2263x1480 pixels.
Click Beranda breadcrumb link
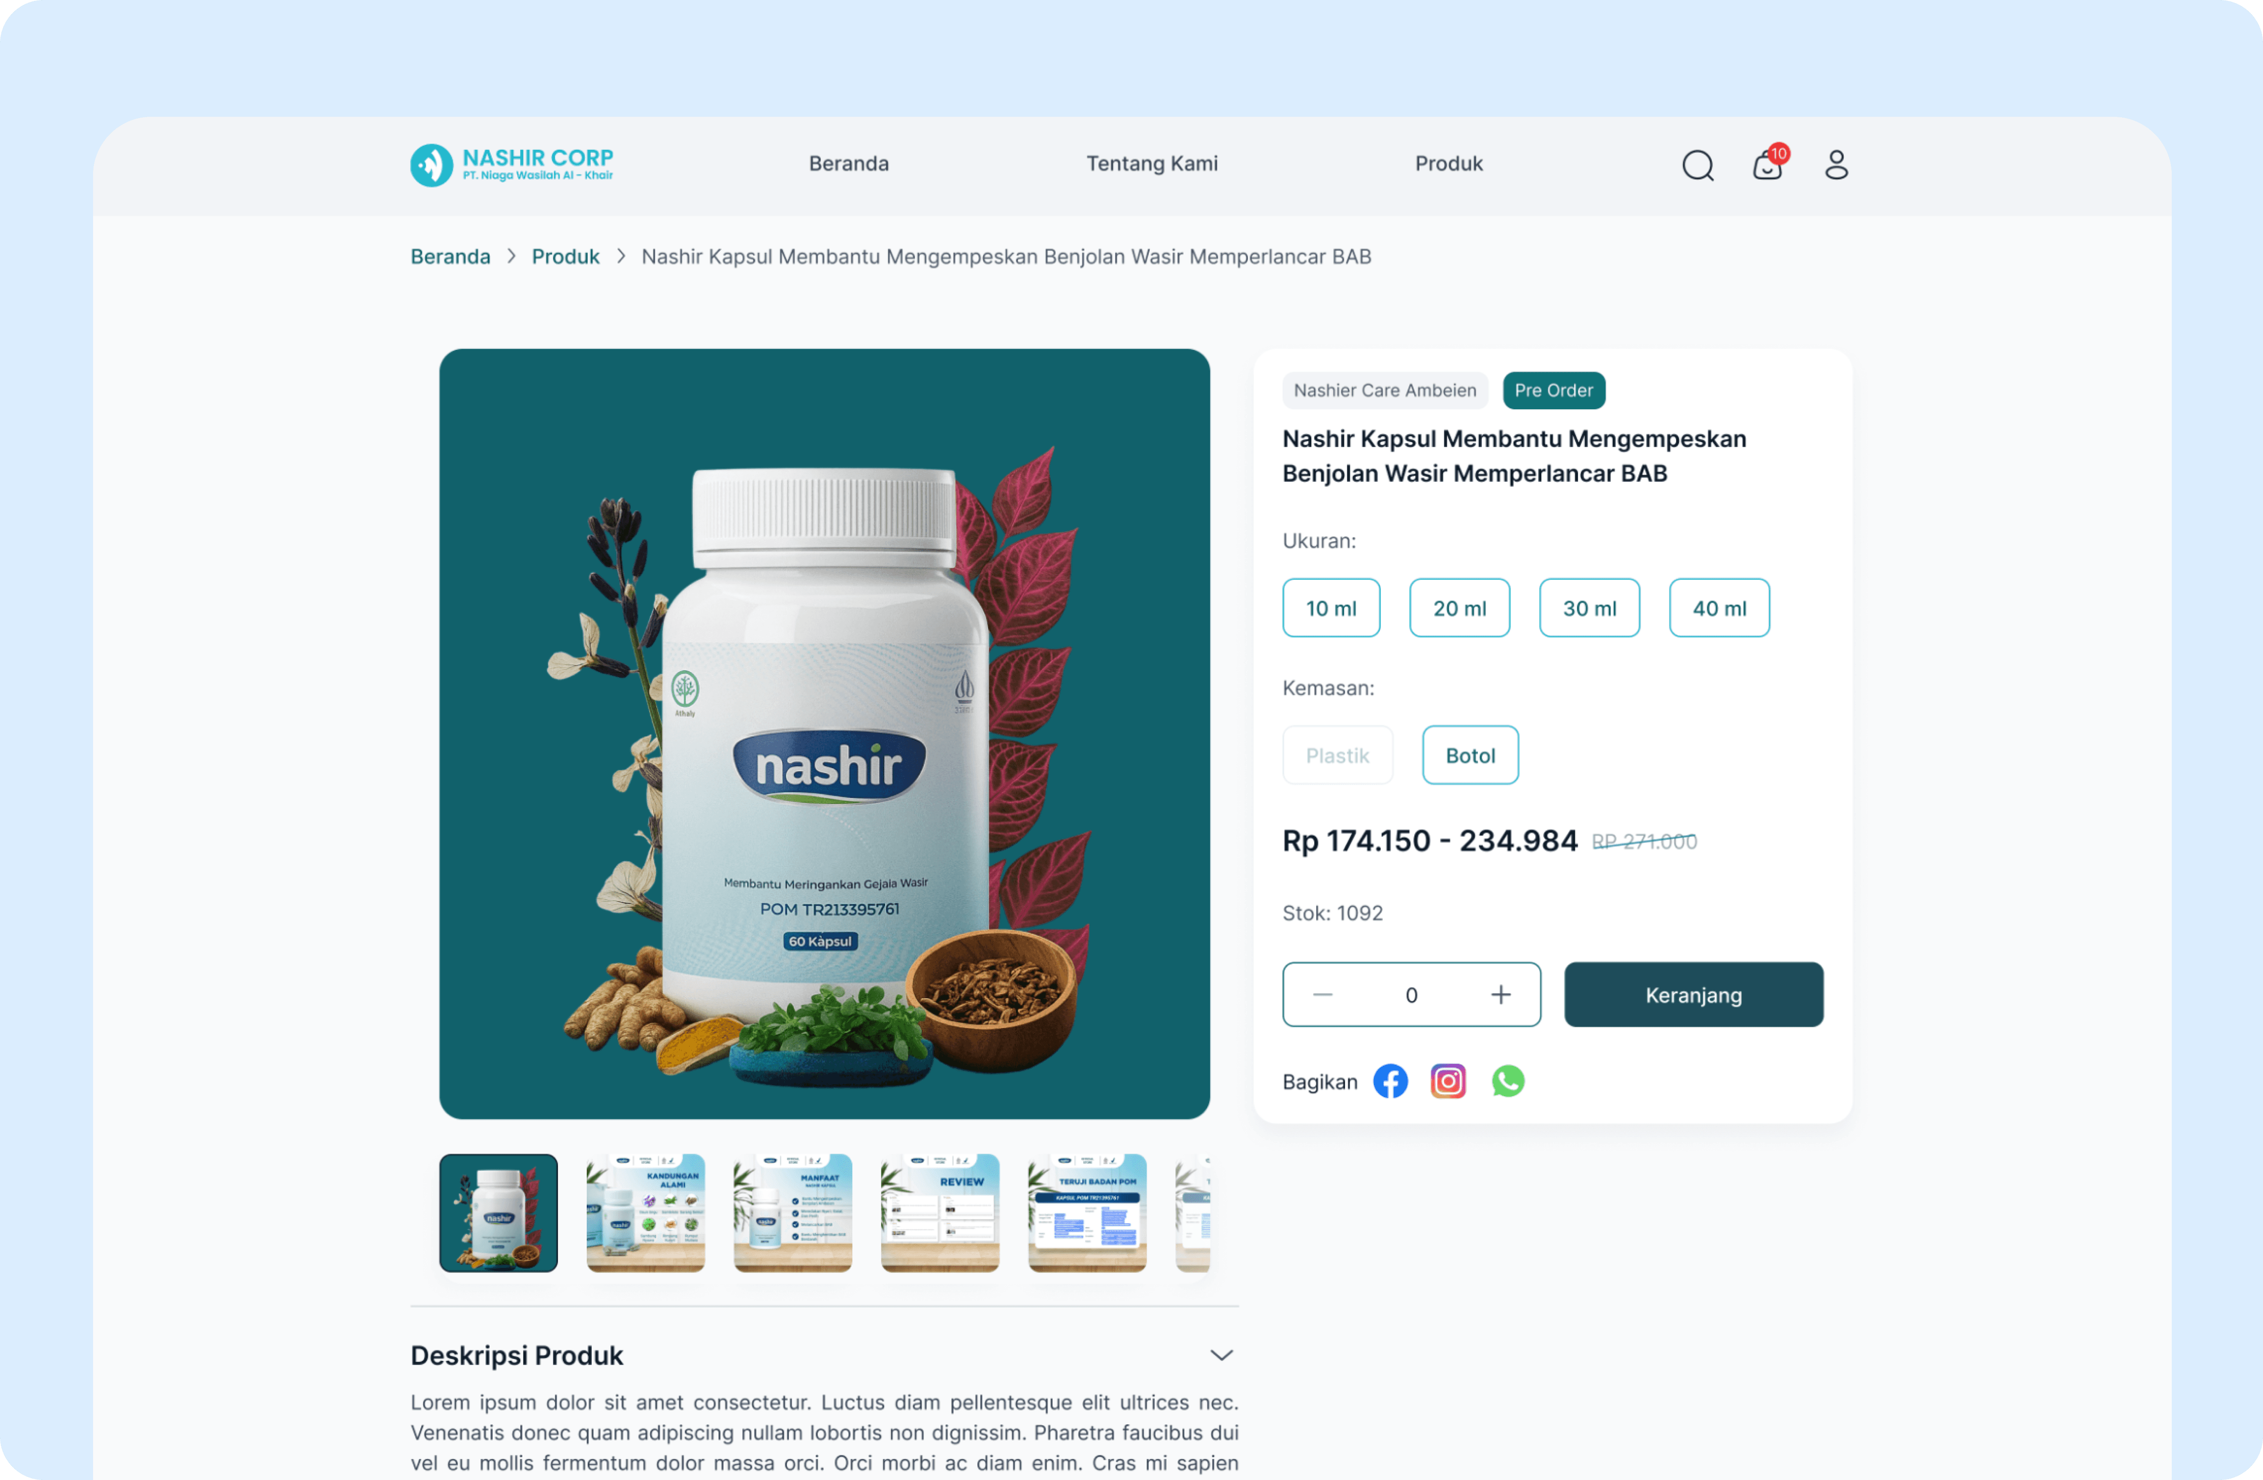[x=451, y=257]
